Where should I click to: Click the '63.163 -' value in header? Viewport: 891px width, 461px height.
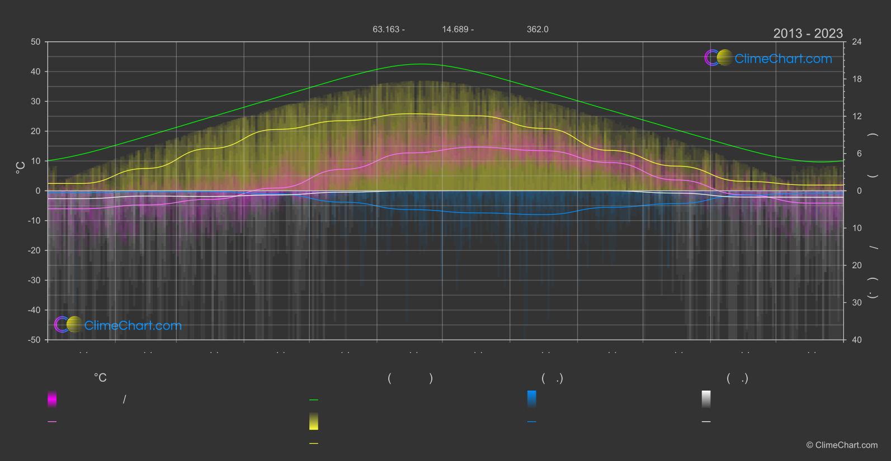coord(389,29)
